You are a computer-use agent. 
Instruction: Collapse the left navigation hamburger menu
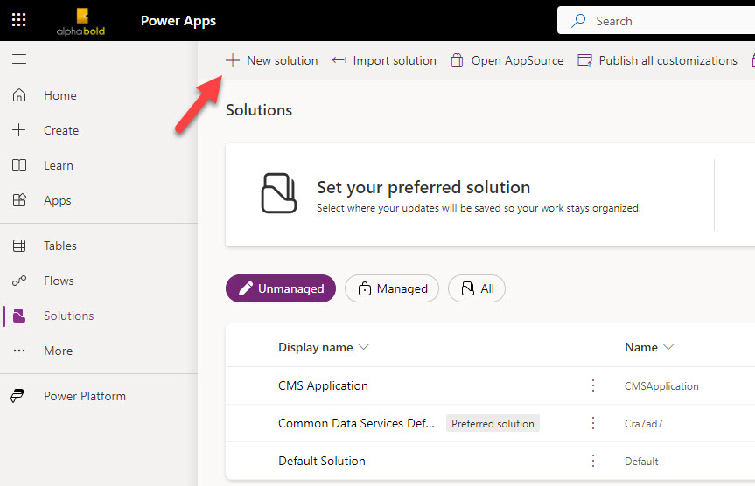tap(19, 59)
